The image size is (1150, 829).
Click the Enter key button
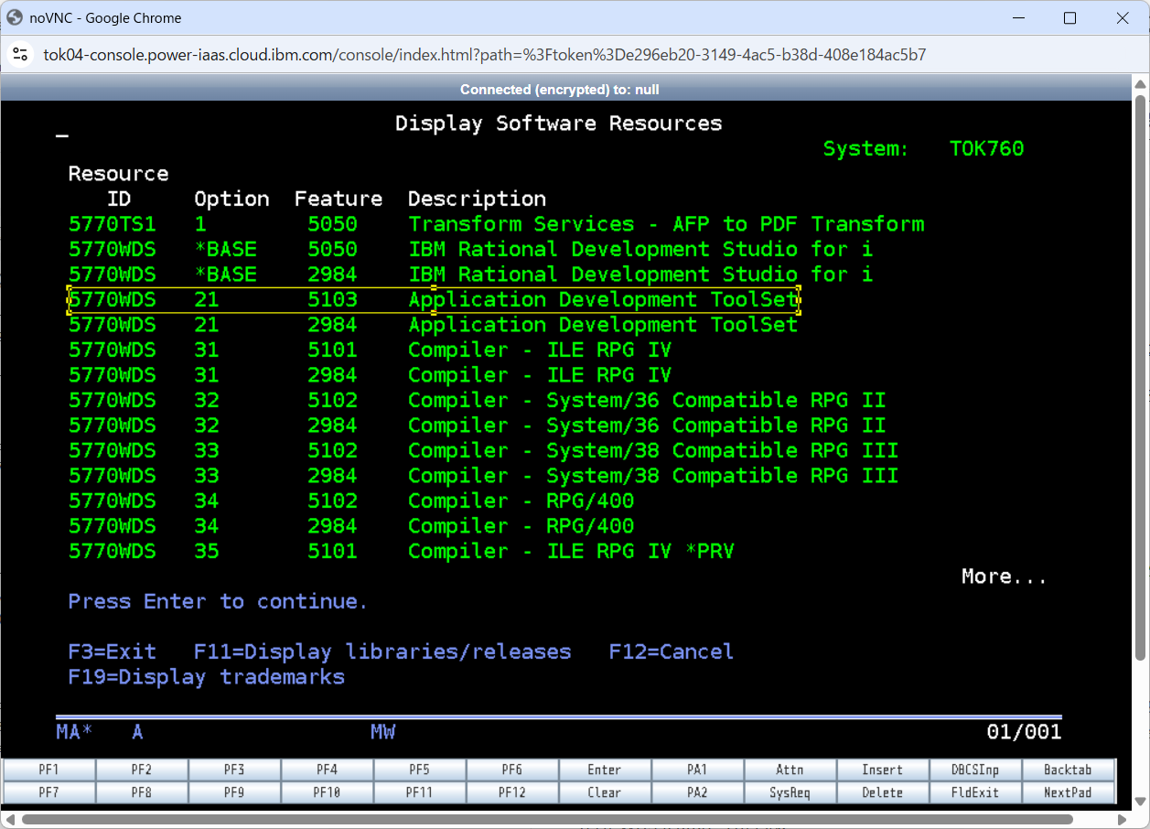tap(605, 770)
